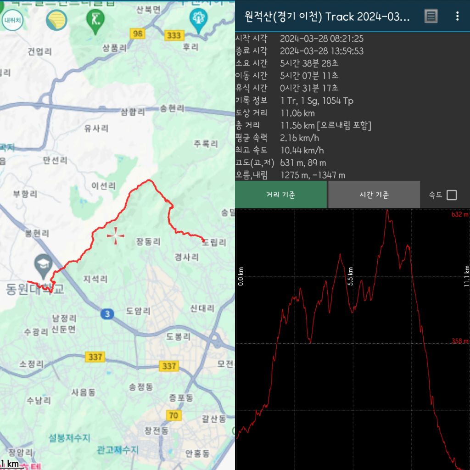Click the 도암리 label on map
The image size is (470, 470).
(x=138, y=311)
